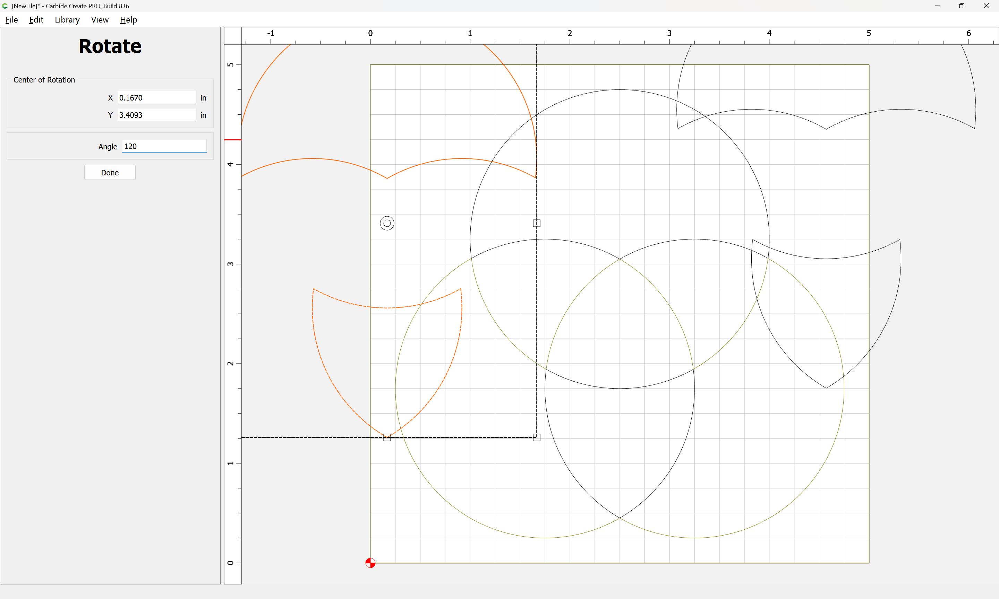999x599 pixels.
Task: Open the View menu
Action: click(x=100, y=20)
